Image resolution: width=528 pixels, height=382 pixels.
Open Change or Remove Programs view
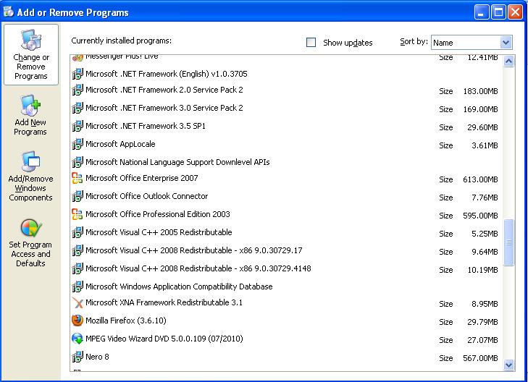point(31,55)
